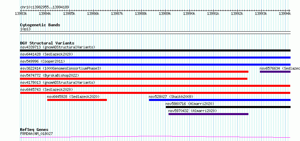300x141 pixels.
Task: Click the 13983k ruler tick label
Action: pyautogui.click(x=21, y=13)
